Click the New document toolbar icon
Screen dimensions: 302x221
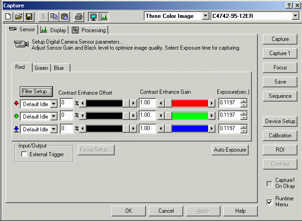[9, 17]
